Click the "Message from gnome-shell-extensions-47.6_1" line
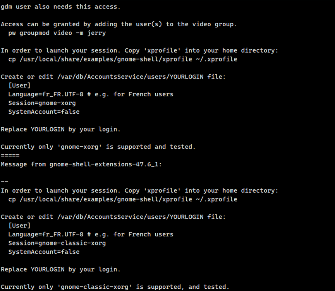Image resolution: width=335 pixels, height=291 pixels. point(81,164)
